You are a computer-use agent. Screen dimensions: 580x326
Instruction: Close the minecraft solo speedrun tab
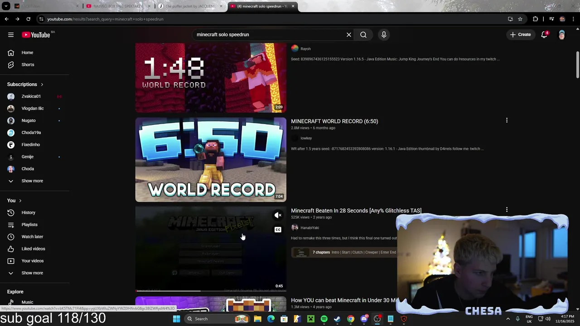tap(293, 6)
